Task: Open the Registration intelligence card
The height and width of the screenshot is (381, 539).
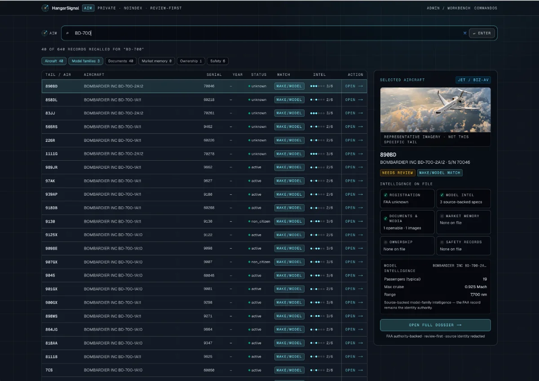Action: click(407, 198)
